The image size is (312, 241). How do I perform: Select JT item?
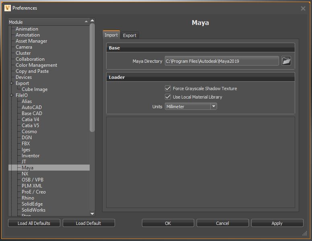[x=24, y=161]
